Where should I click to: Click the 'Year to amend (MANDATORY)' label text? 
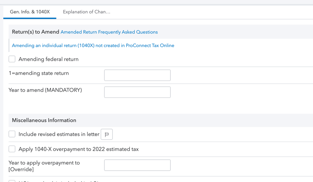(x=45, y=90)
